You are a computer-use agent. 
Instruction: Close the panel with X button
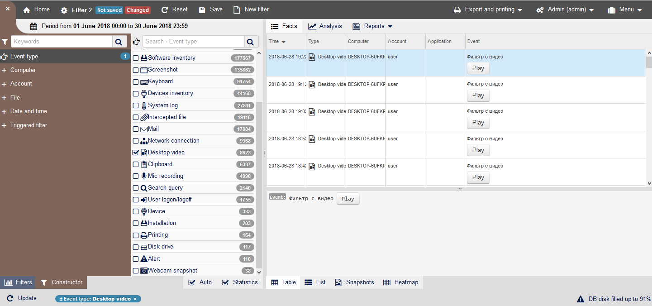pos(8,9)
